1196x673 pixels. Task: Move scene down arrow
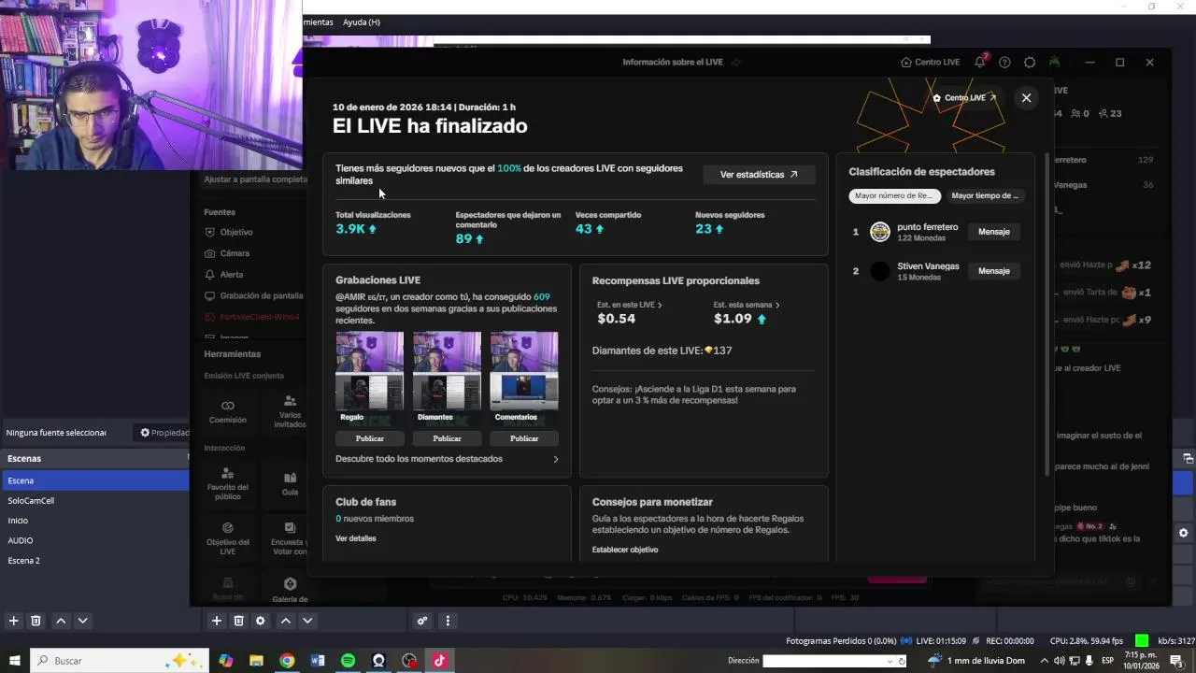pyautogui.click(x=82, y=621)
